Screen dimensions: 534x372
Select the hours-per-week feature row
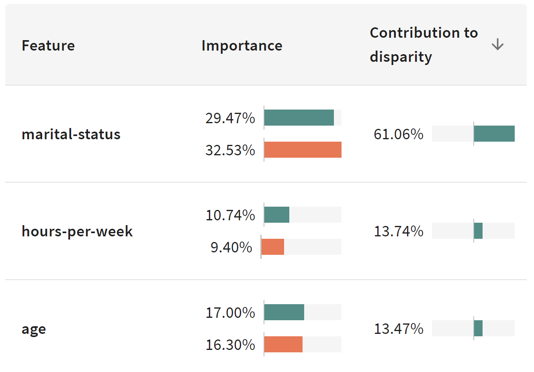click(x=77, y=231)
